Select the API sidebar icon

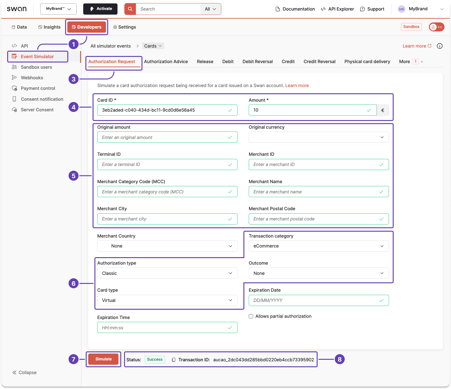coord(14,45)
